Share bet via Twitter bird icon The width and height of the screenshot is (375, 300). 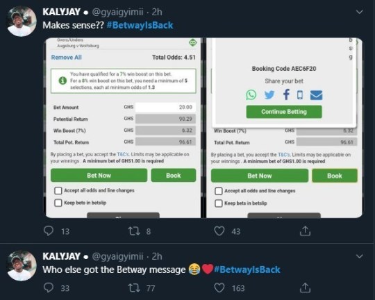(x=269, y=94)
